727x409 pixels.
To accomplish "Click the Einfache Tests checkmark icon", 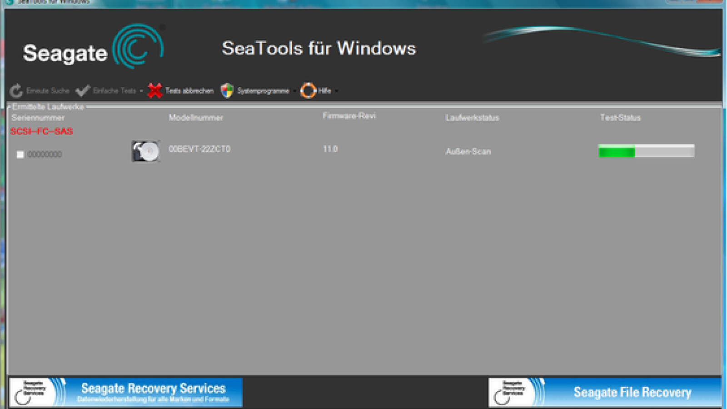I will (83, 91).
